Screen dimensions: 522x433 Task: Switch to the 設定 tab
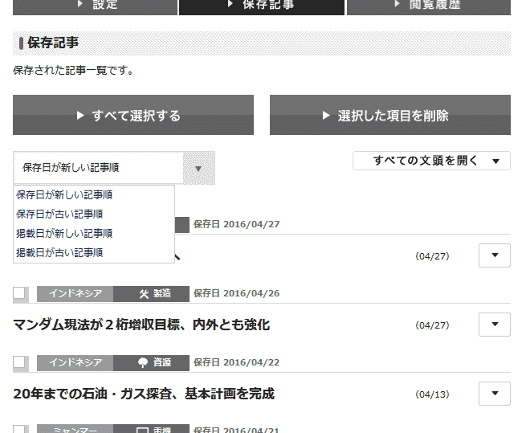click(x=95, y=5)
